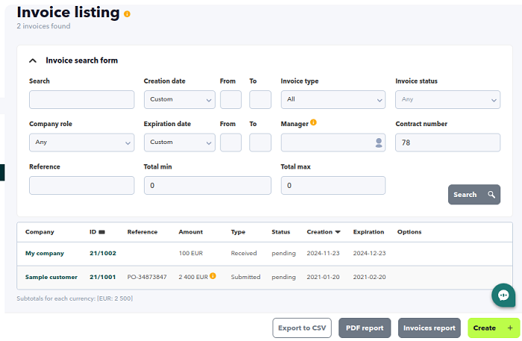Click the Creation column sort arrow

(x=338, y=232)
